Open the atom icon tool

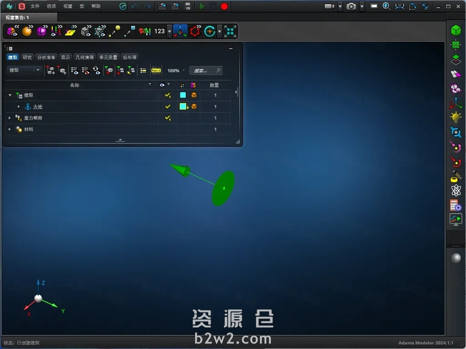(x=456, y=190)
